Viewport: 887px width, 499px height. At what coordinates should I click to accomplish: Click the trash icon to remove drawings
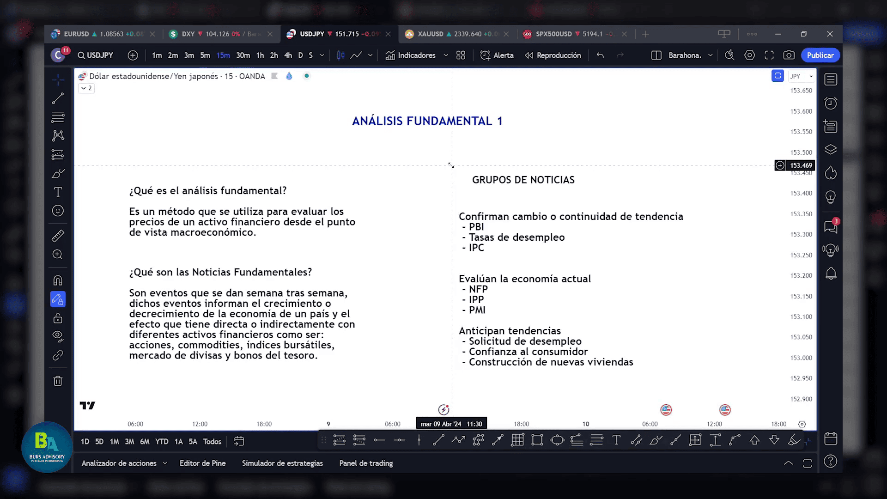[58, 381]
